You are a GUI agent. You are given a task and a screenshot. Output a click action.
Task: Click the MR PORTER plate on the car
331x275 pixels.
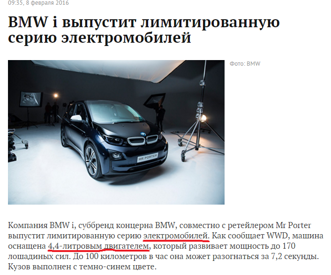tap(148, 157)
